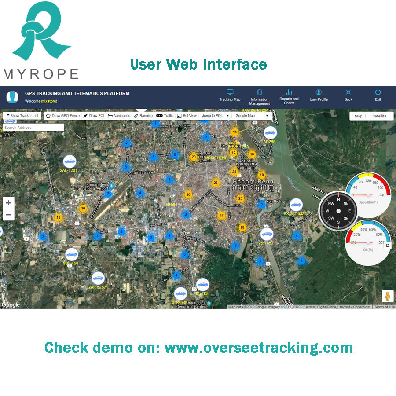Click the D gear indicator

pyautogui.click(x=387, y=246)
